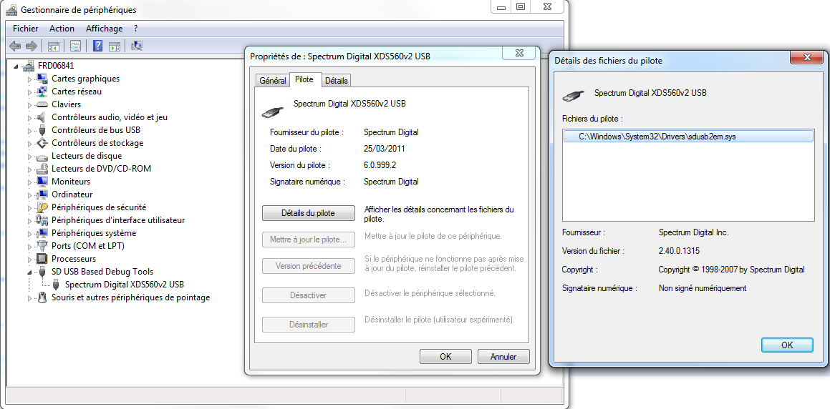Click the Périphériques système icon

tap(42, 233)
